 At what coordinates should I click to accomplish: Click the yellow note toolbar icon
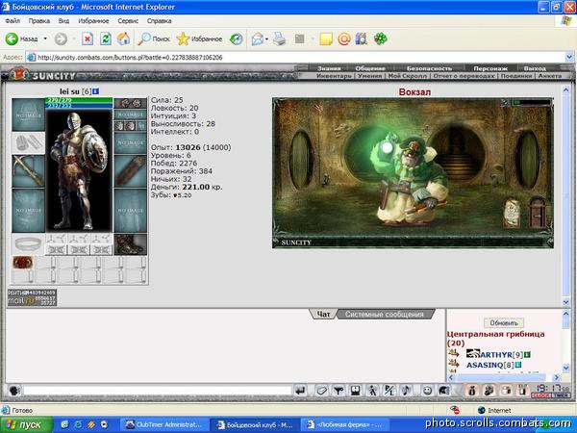pos(326,38)
